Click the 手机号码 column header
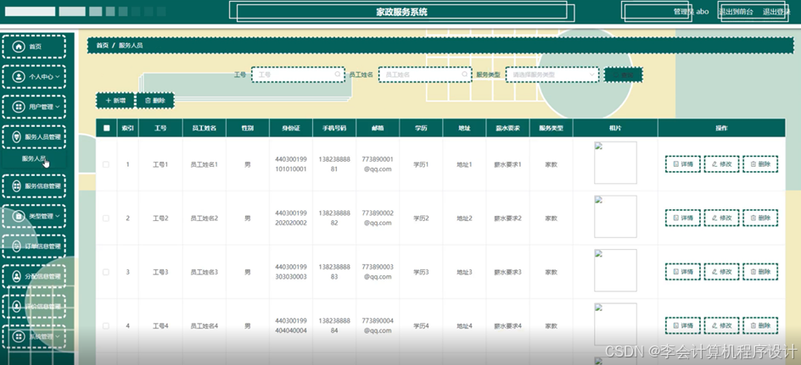The height and width of the screenshot is (365, 801). pyautogui.click(x=334, y=128)
